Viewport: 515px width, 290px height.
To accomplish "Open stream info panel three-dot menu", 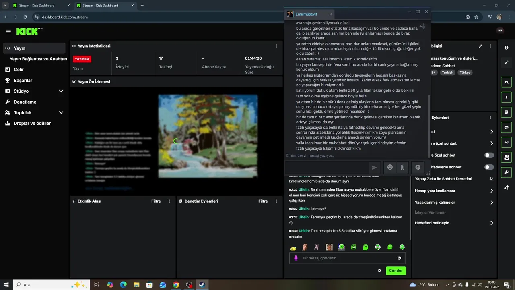I will tap(490, 46).
